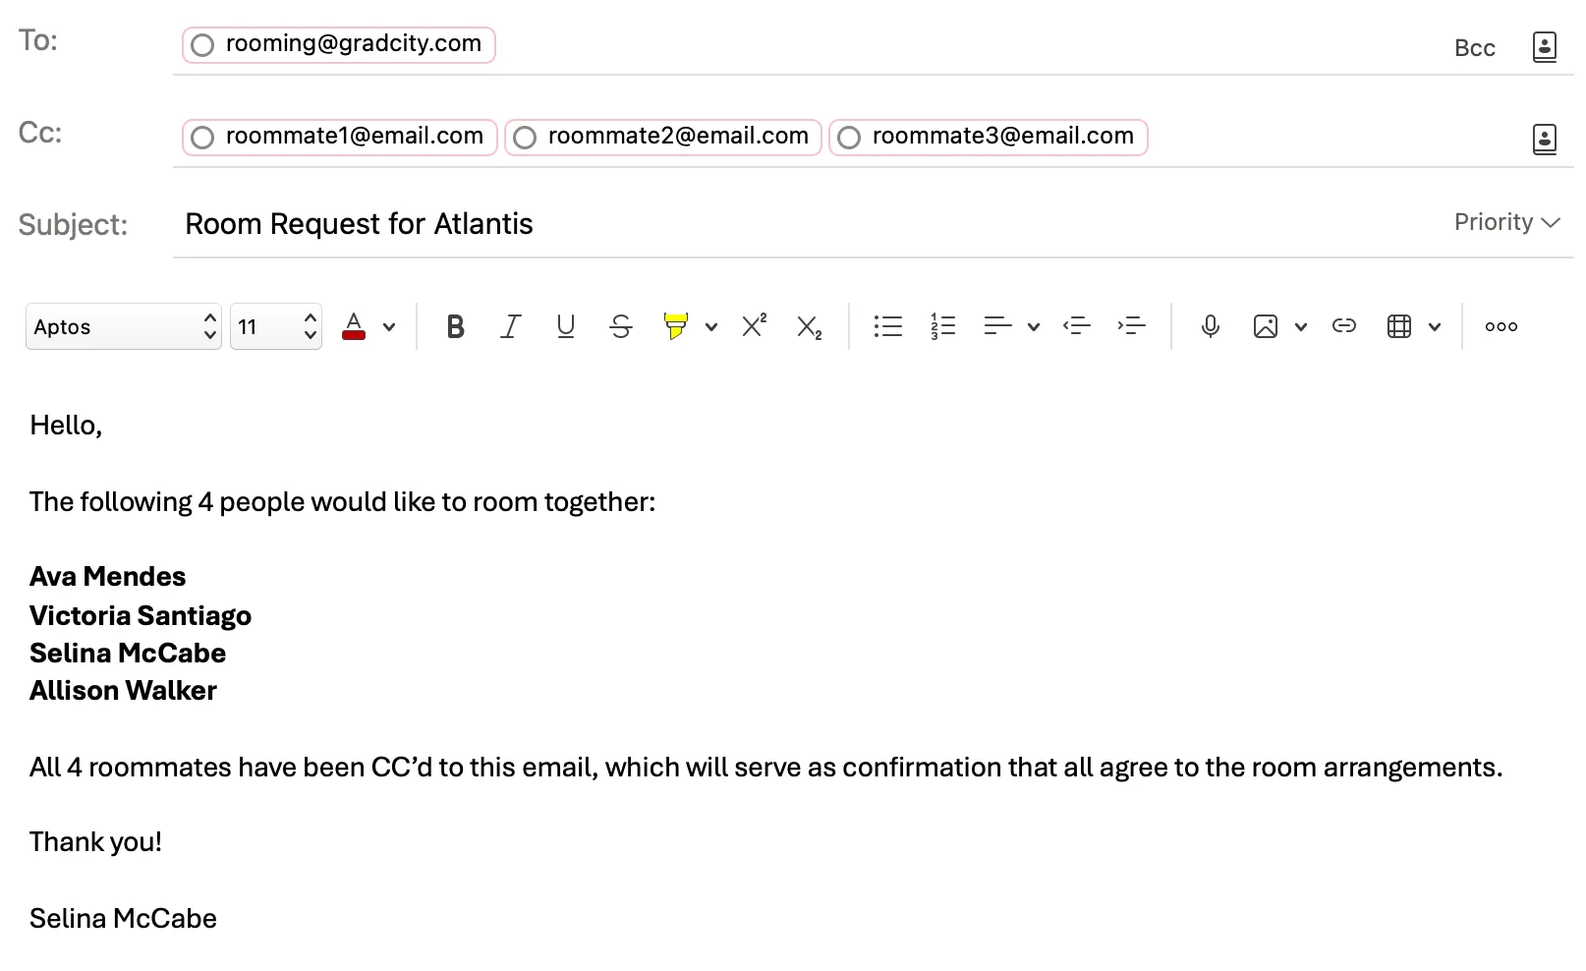Insert a bulleted list

point(887,326)
